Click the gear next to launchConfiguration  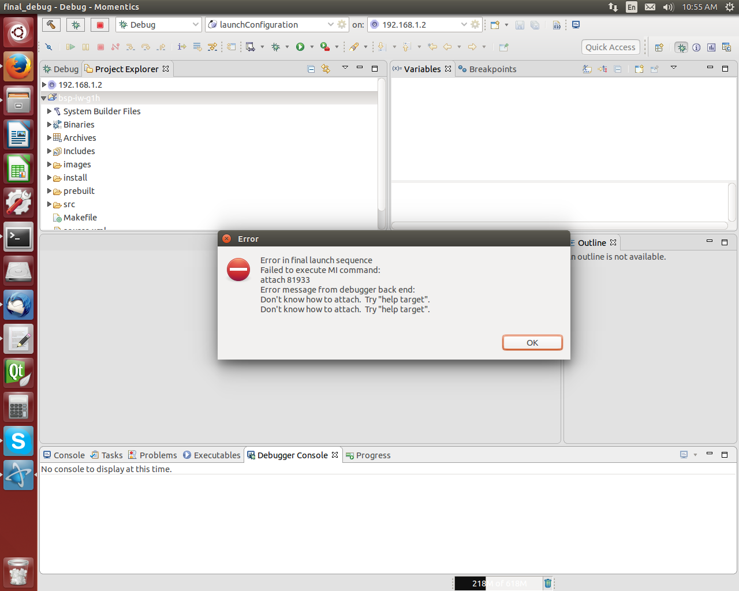point(342,25)
